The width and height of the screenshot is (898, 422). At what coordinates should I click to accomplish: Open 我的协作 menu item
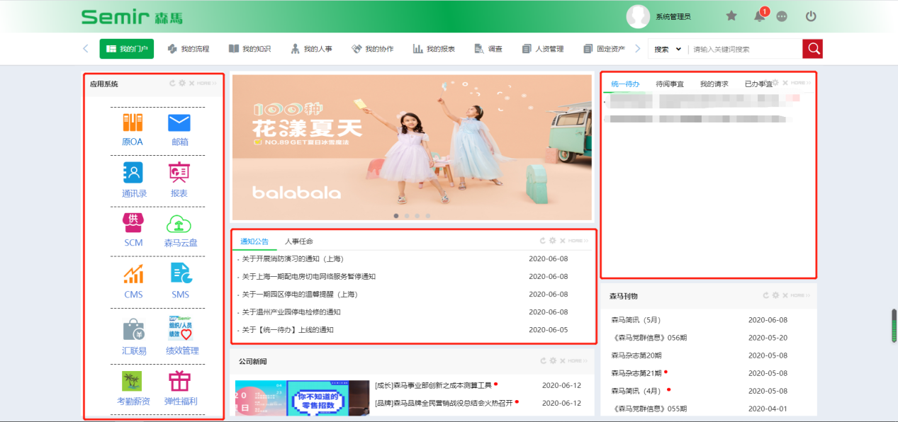[372, 49]
